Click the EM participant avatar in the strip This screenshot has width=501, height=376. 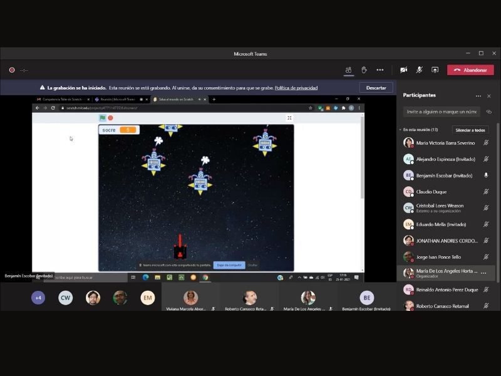[148, 298]
